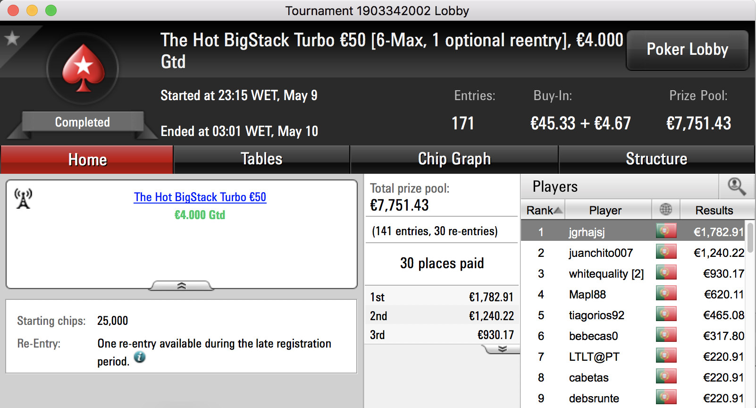Open the Structure tab
The width and height of the screenshot is (756, 408).
(x=656, y=159)
